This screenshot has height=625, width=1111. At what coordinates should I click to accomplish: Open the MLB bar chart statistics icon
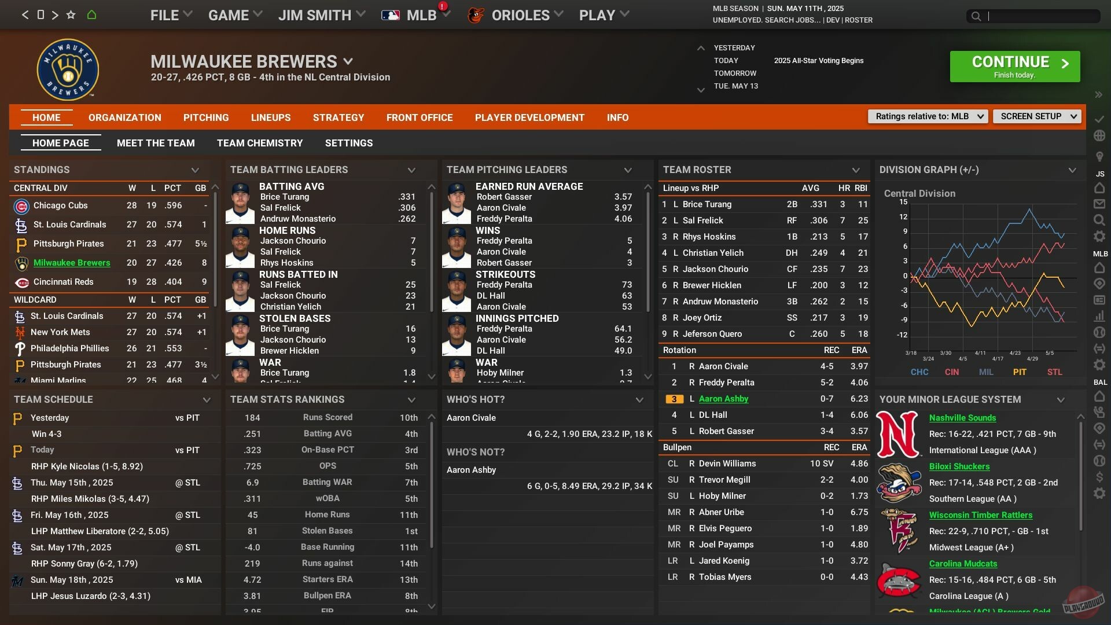pos(1099,317)
